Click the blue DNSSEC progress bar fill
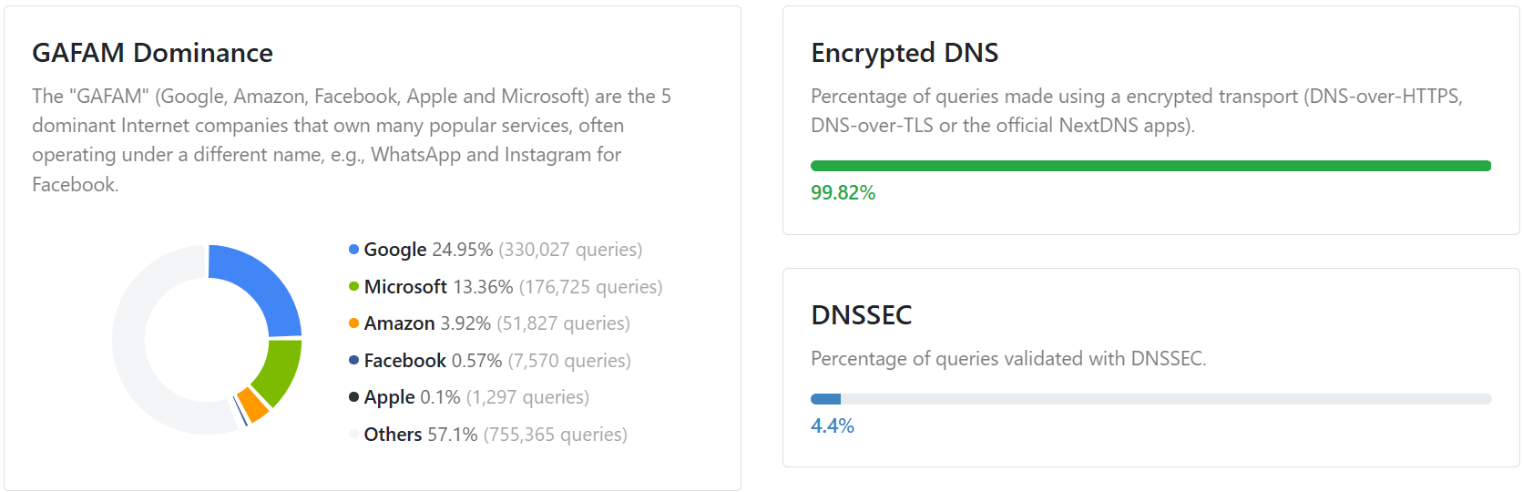This screenshot has height=492, width=1523. click(x=825, y=399)
